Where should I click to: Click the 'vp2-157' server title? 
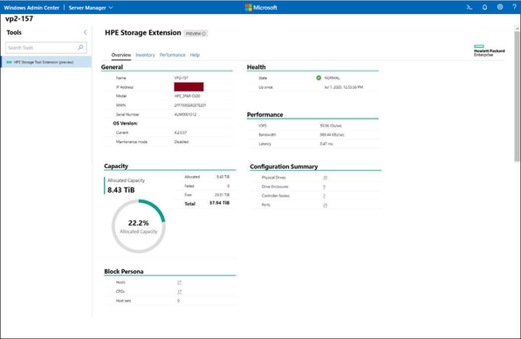(x=19, y=18)
